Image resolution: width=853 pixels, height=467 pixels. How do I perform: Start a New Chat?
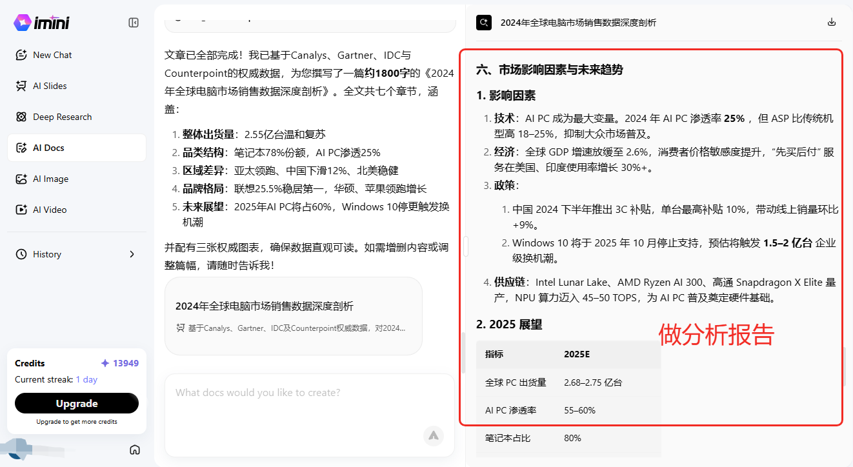point(52,55)
